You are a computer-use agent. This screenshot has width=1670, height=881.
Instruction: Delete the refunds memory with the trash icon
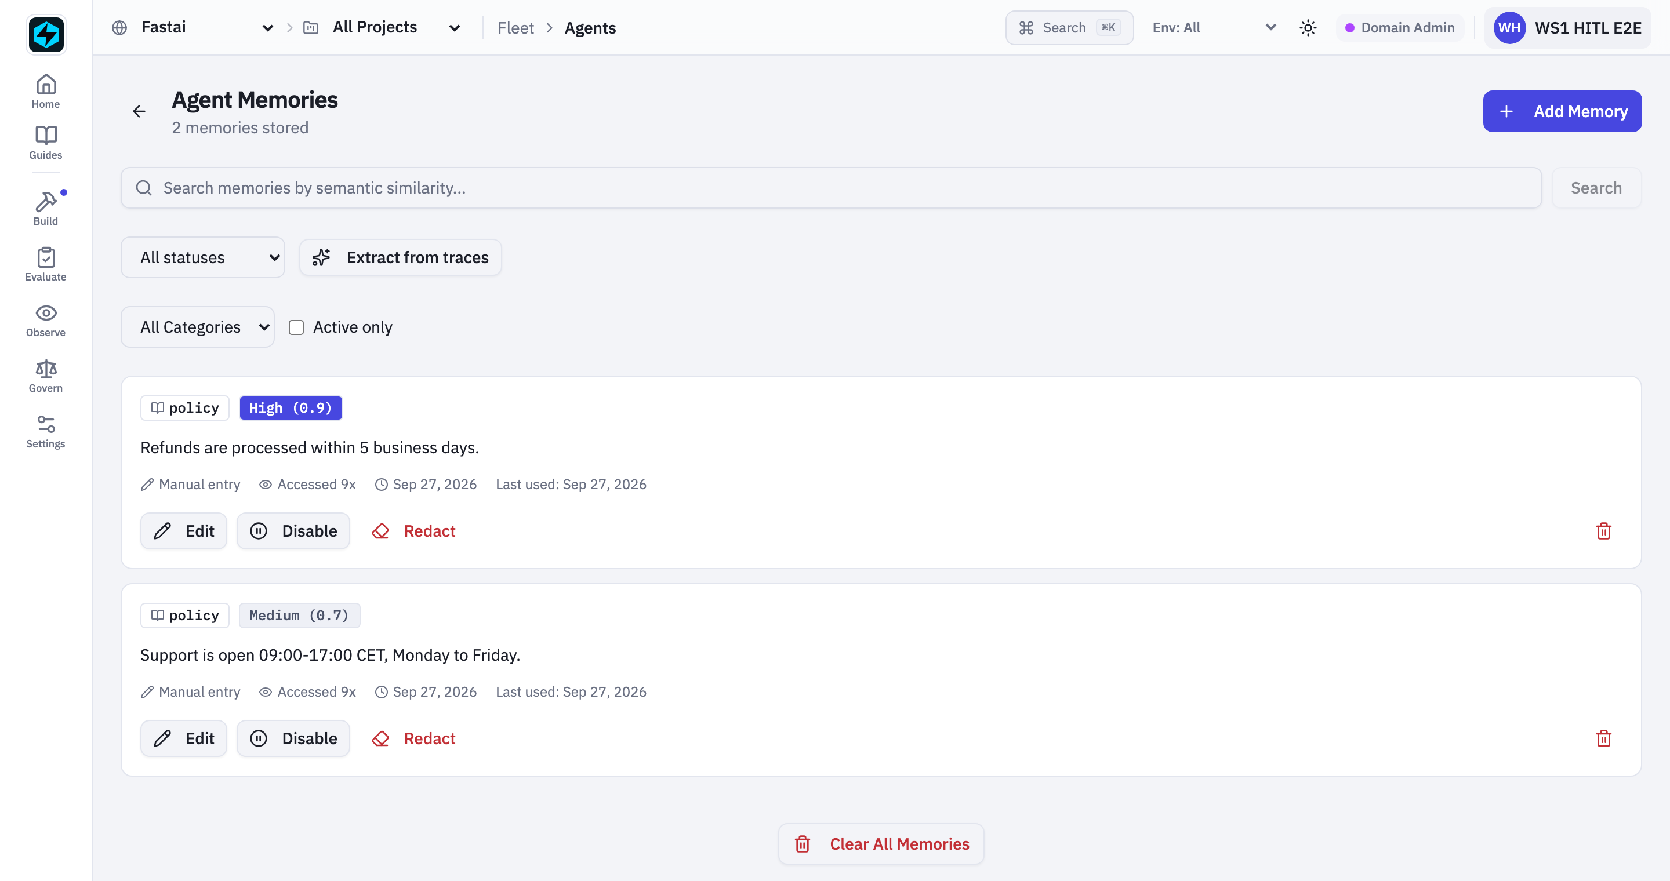click(x=1603, y=531)
